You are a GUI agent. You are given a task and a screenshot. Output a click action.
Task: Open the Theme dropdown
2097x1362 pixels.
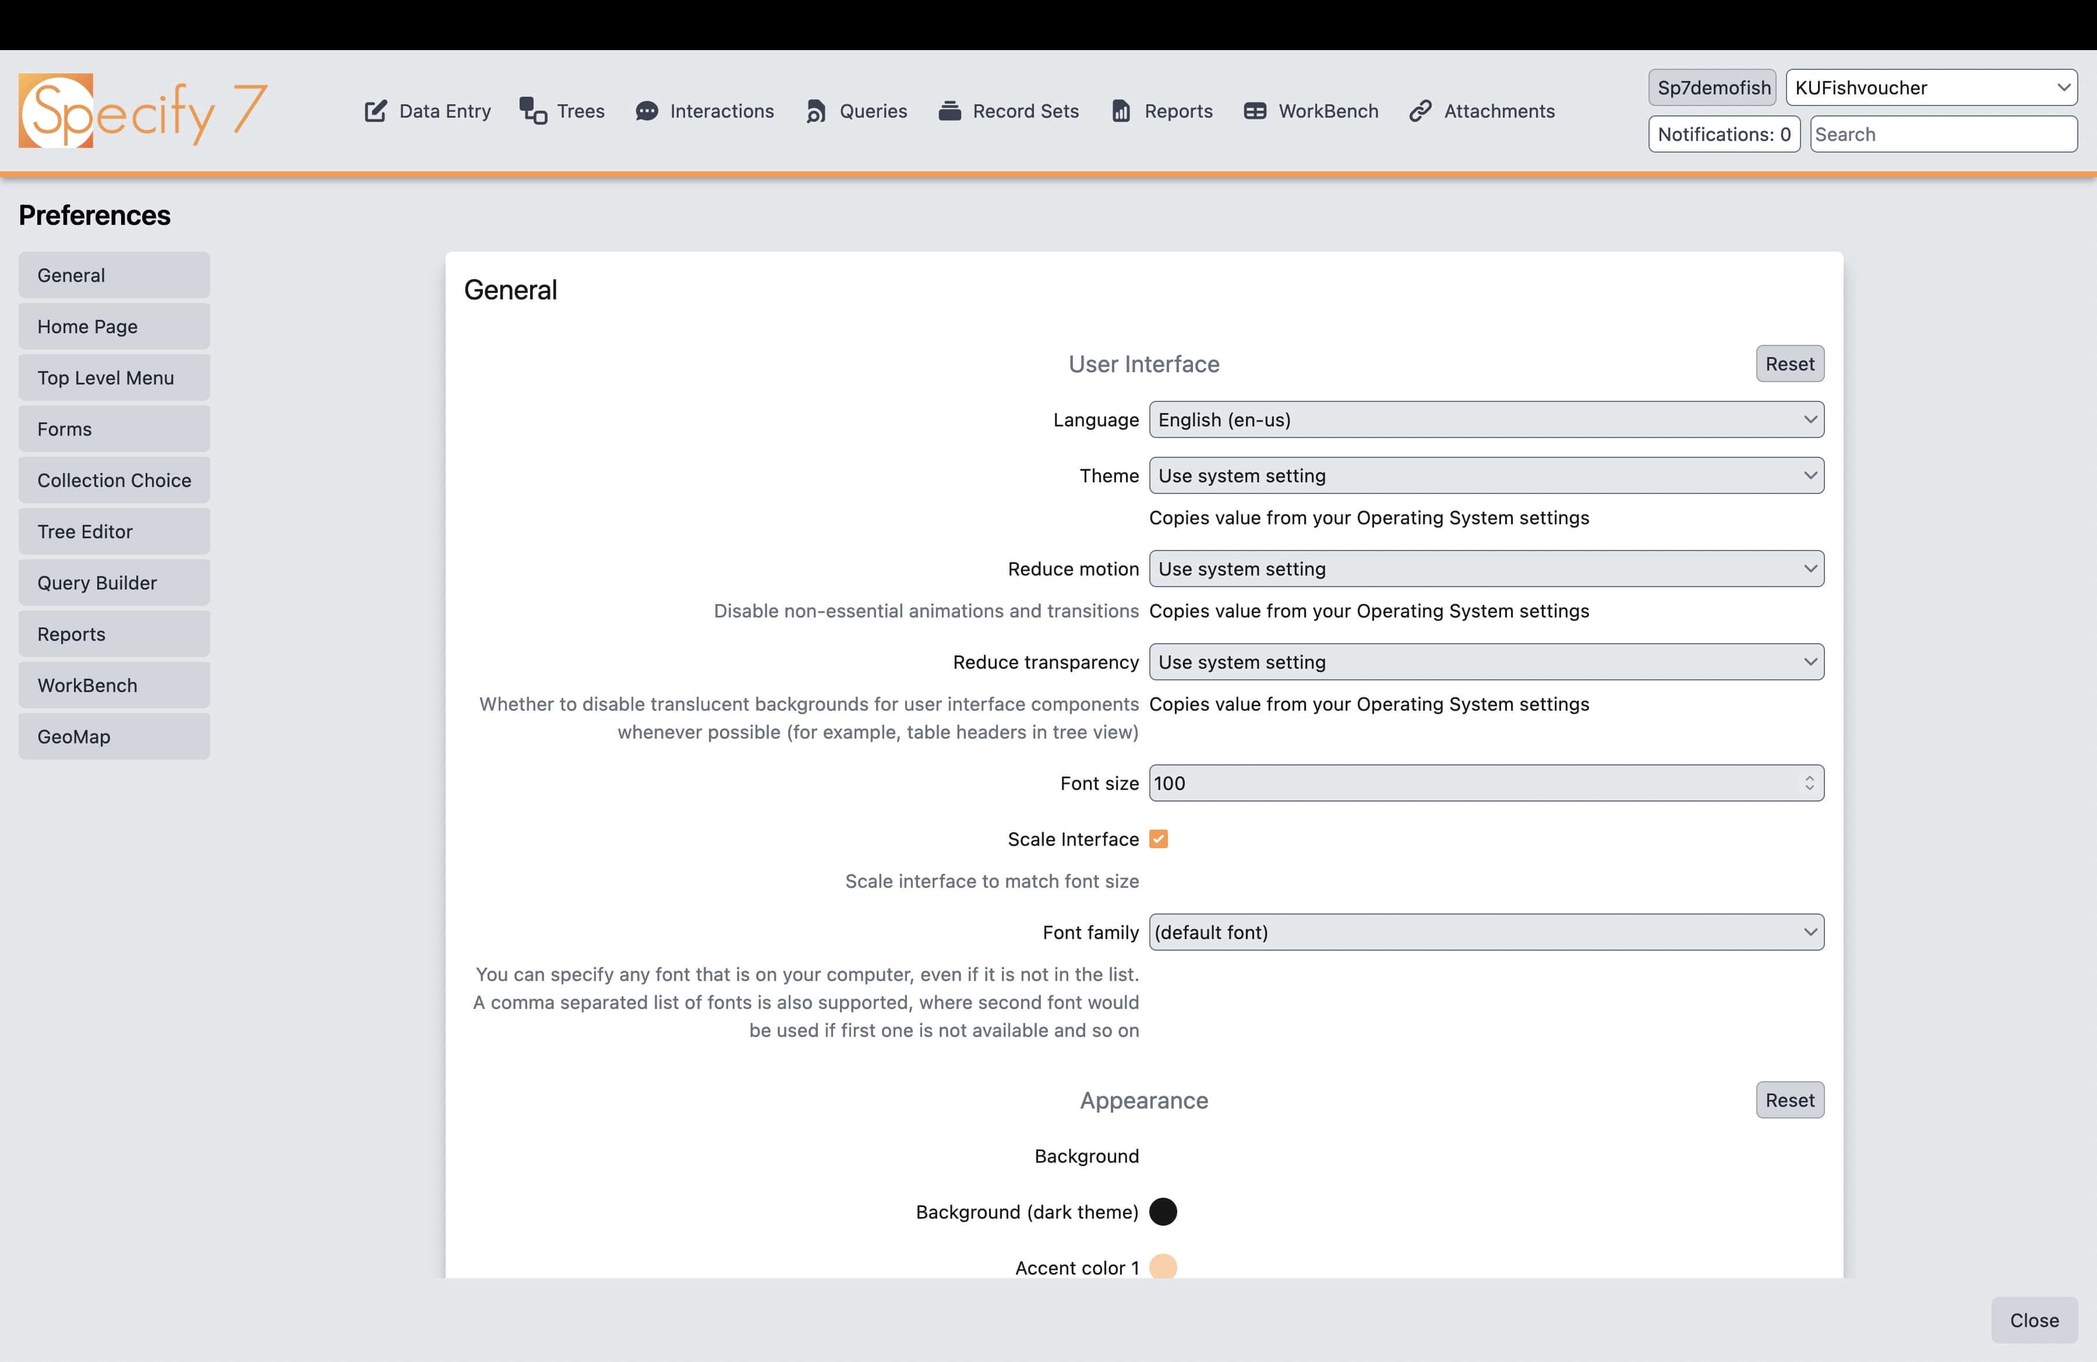(1485, 476)
